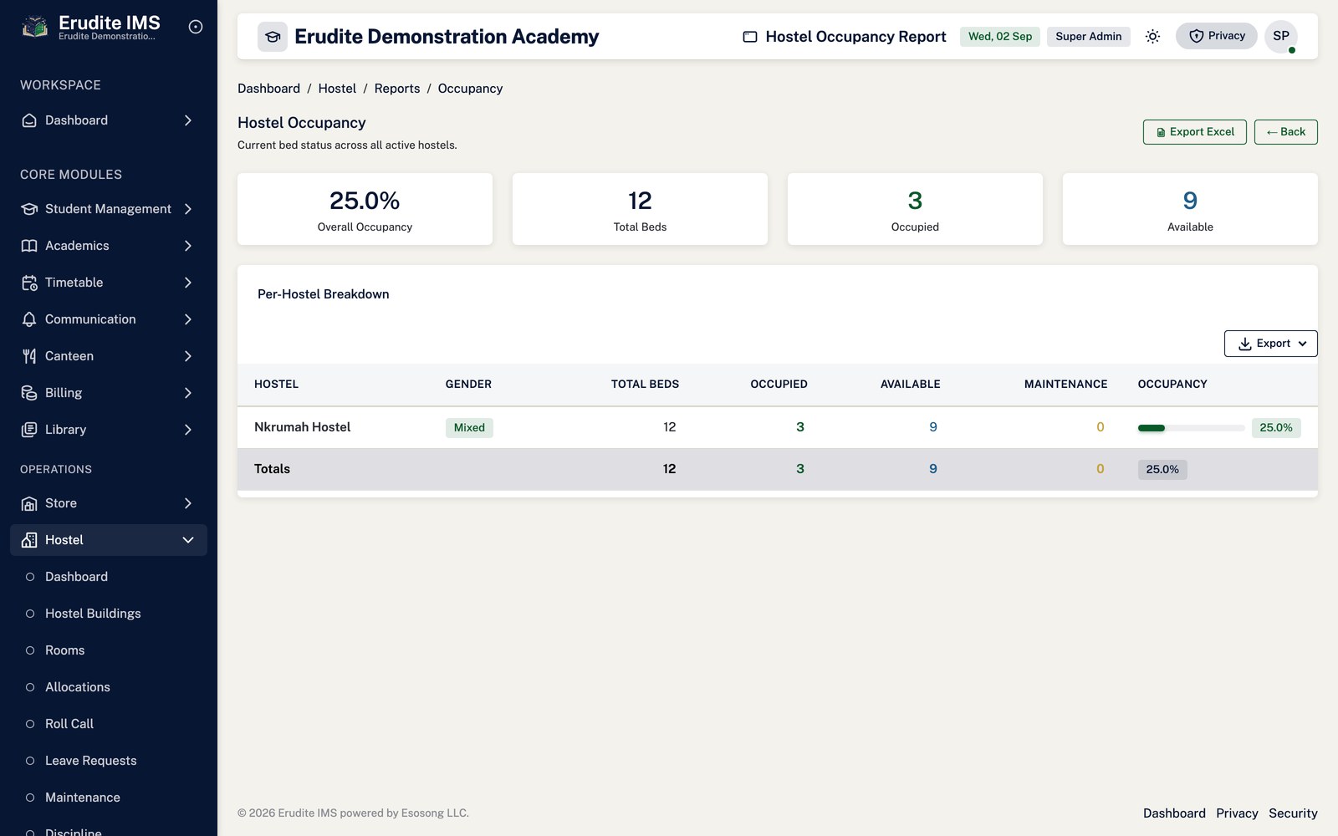The width and height of the screenshot is (1338, 836).
Task: Click the Privacy footer link
Action: pos(1237,813)
